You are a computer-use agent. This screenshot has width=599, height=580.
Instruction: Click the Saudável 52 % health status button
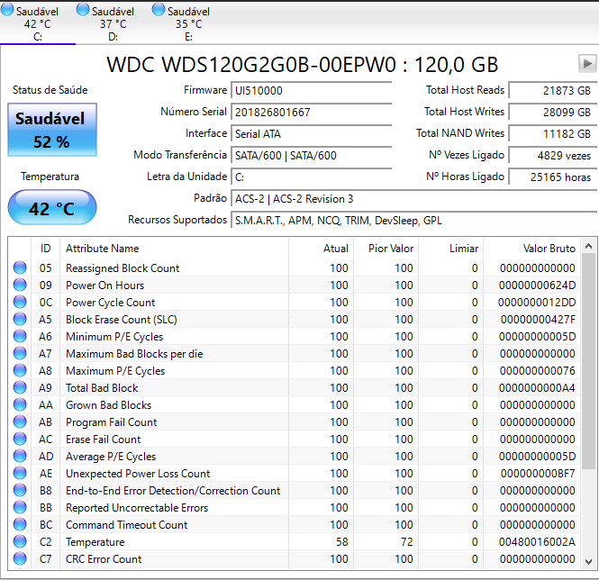click(52, 130)
